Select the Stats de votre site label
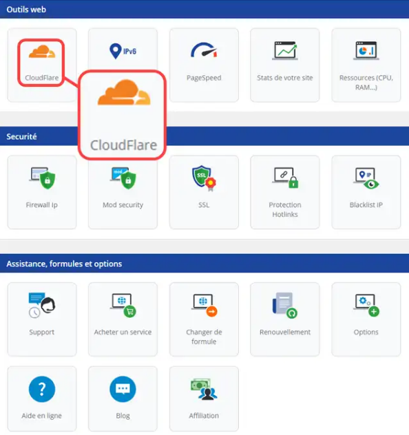409x435 pixels. tap(285, 78)
